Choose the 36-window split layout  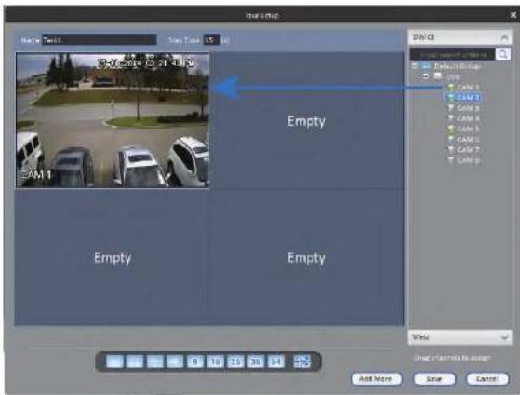tap(256, 361)
